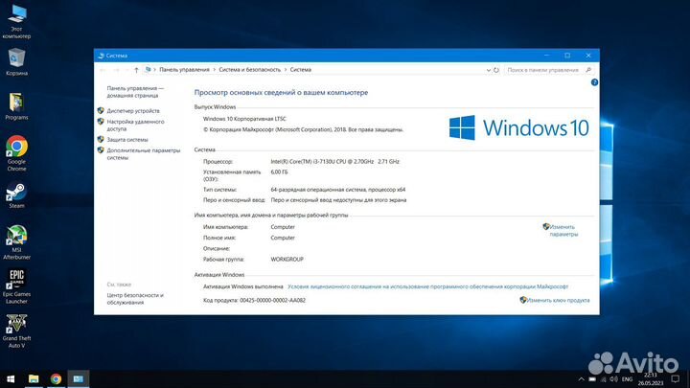690x388 pixels.
Task: Open 'Диспетчер устройств' link
Action: (x=133, y=111)
